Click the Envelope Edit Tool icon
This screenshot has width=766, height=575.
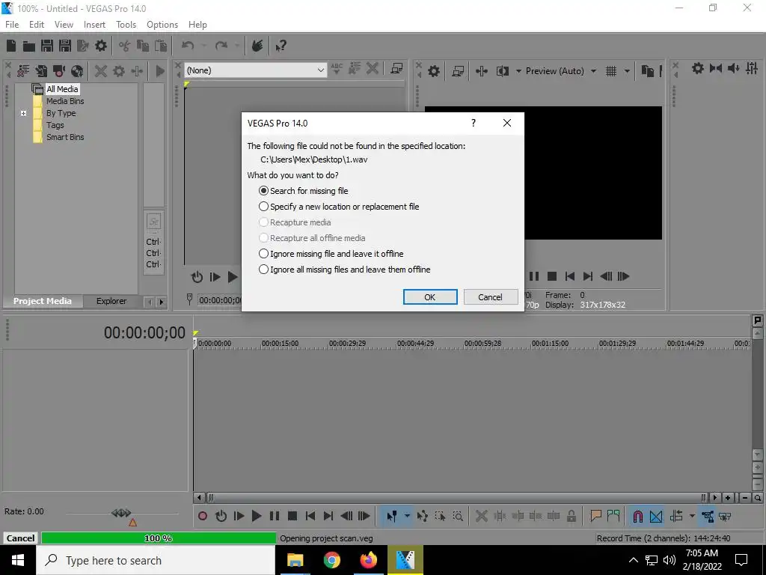tap(422, 516)
